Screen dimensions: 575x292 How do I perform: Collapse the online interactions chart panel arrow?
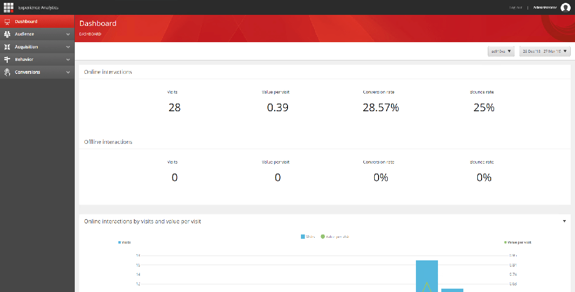pyautogui.click(x=565, y=222)
